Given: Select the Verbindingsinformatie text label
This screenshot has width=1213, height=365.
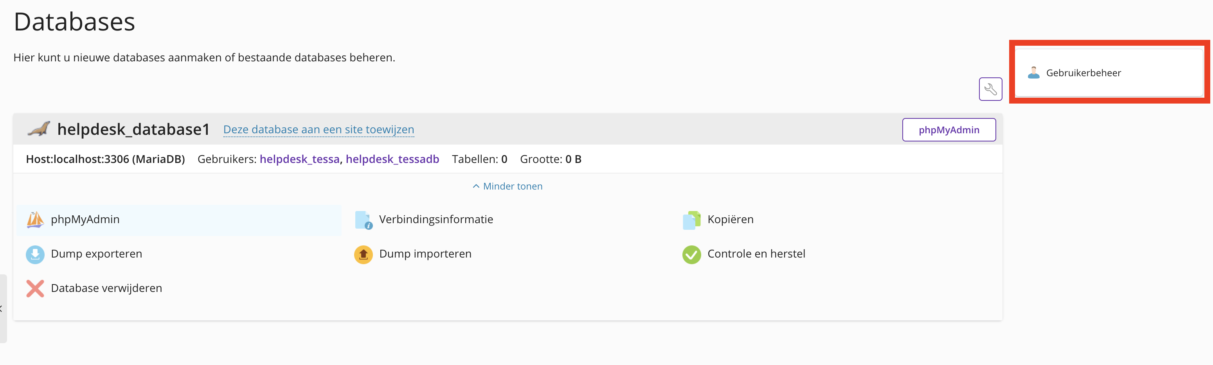Looking at the screenshot, I should [436, 219].
